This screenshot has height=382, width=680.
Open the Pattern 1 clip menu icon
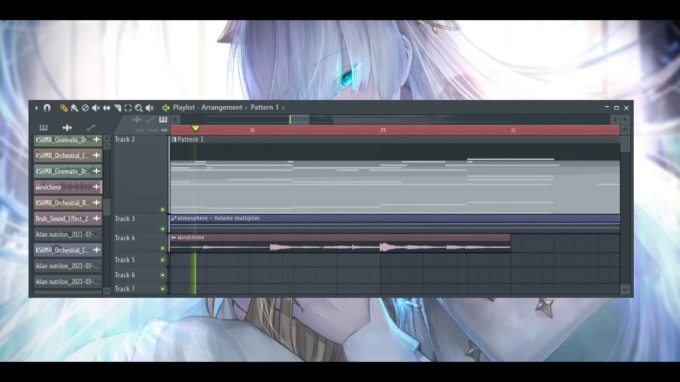(174, 140)
